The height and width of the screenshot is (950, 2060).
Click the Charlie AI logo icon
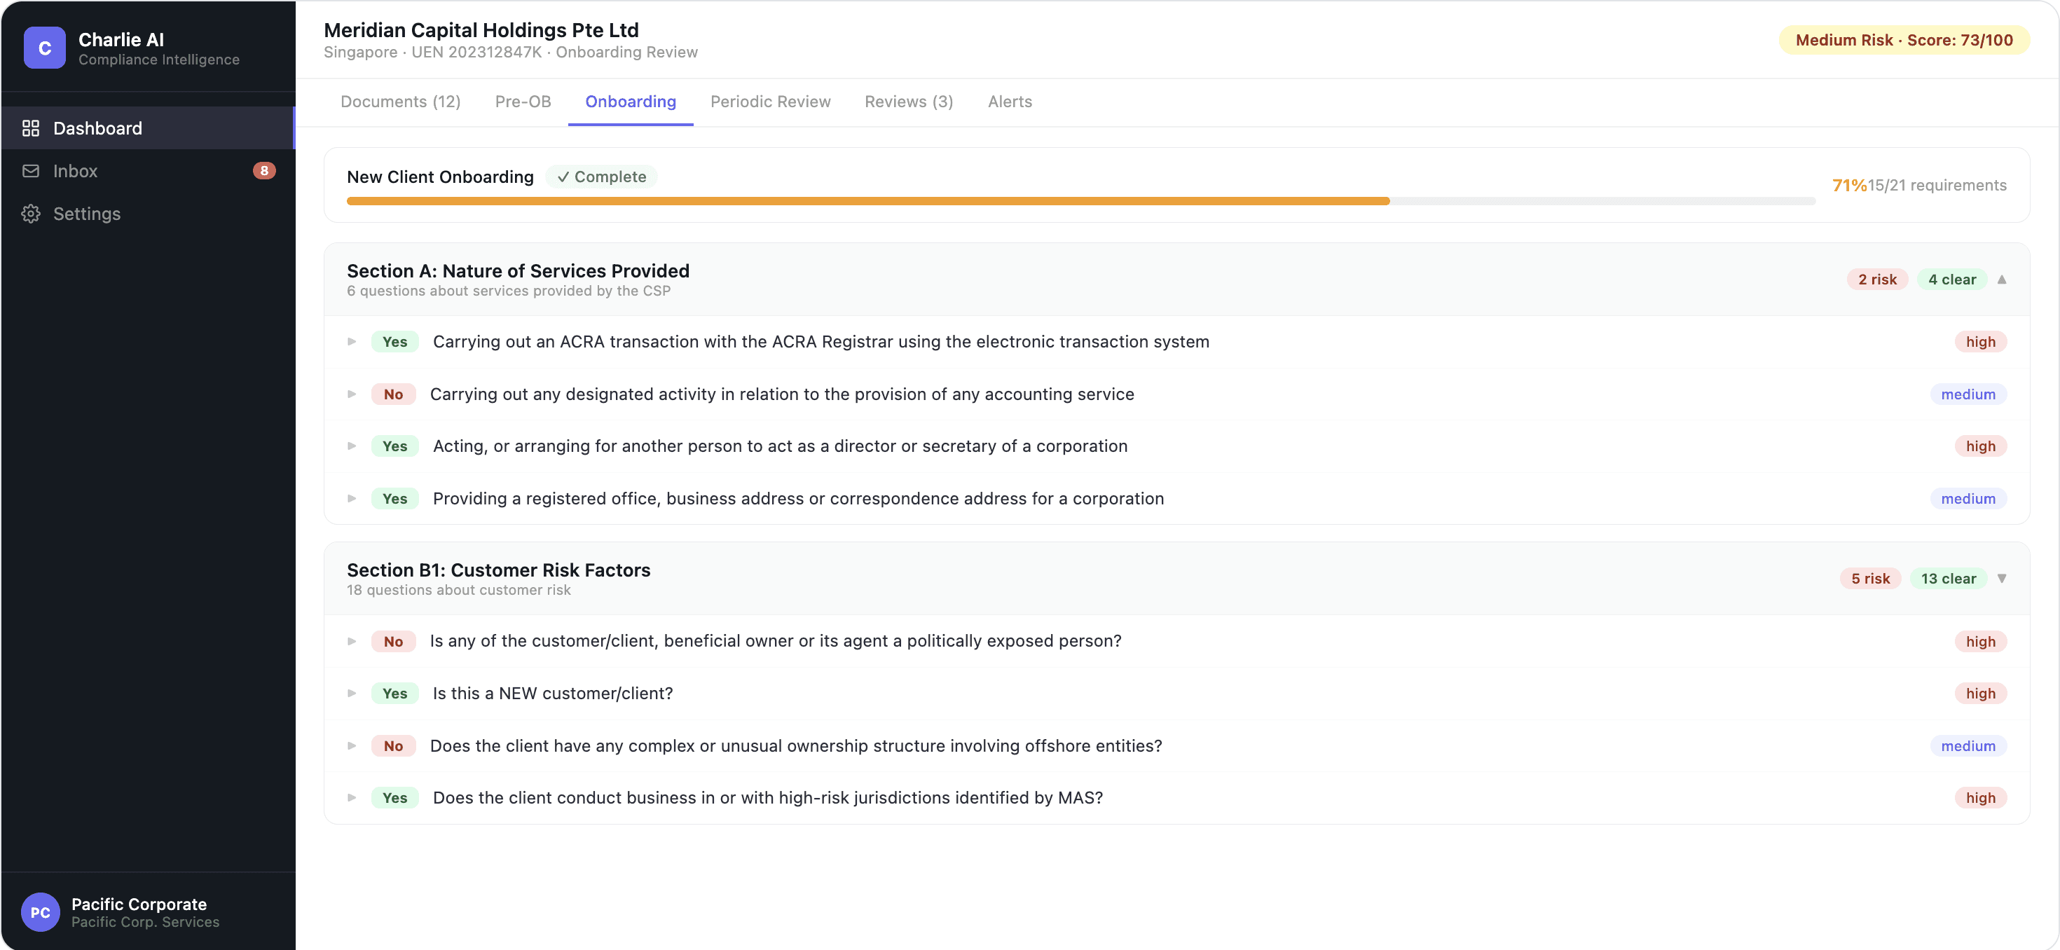tap(44, 48)
